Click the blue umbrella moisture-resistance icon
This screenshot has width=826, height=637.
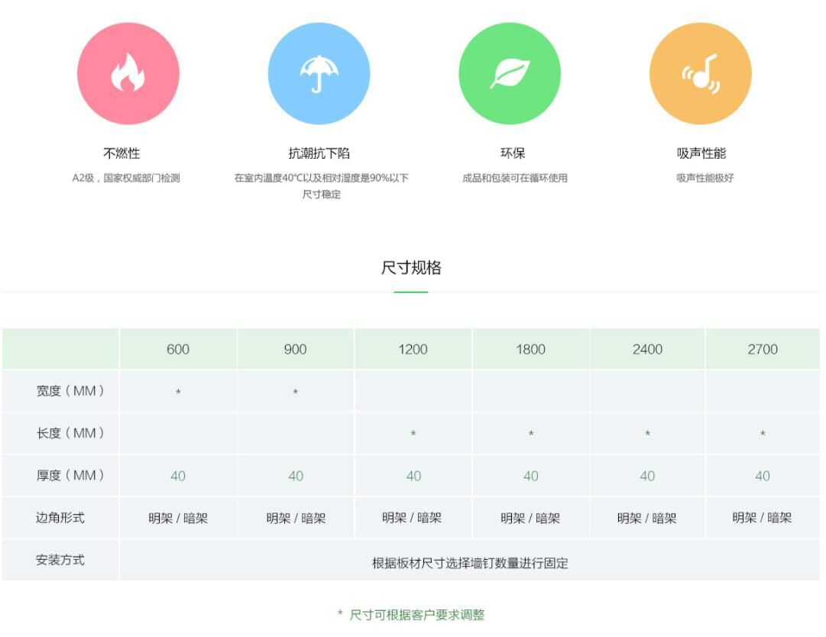point(319,74)
